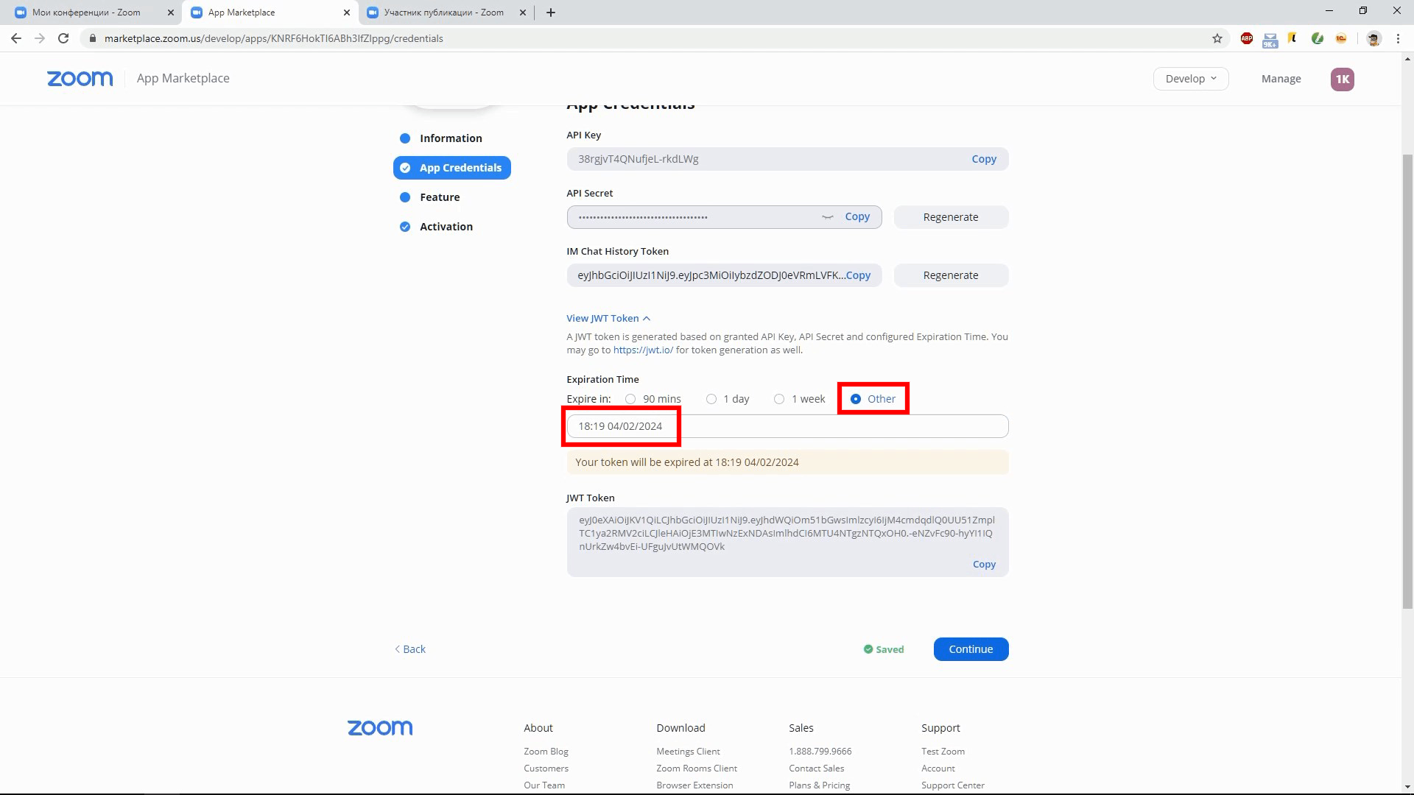
Task: Open Contact Sales footer link
Action: click(x=816, y=768)
